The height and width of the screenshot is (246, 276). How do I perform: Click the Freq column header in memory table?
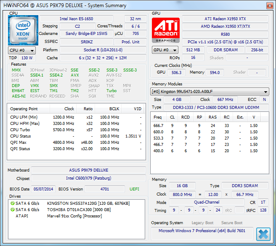(158, 117)
